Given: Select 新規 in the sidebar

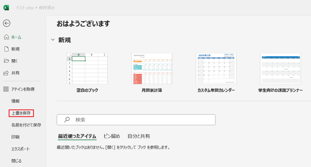Looking at the screenshot, I should pos(15,49).
